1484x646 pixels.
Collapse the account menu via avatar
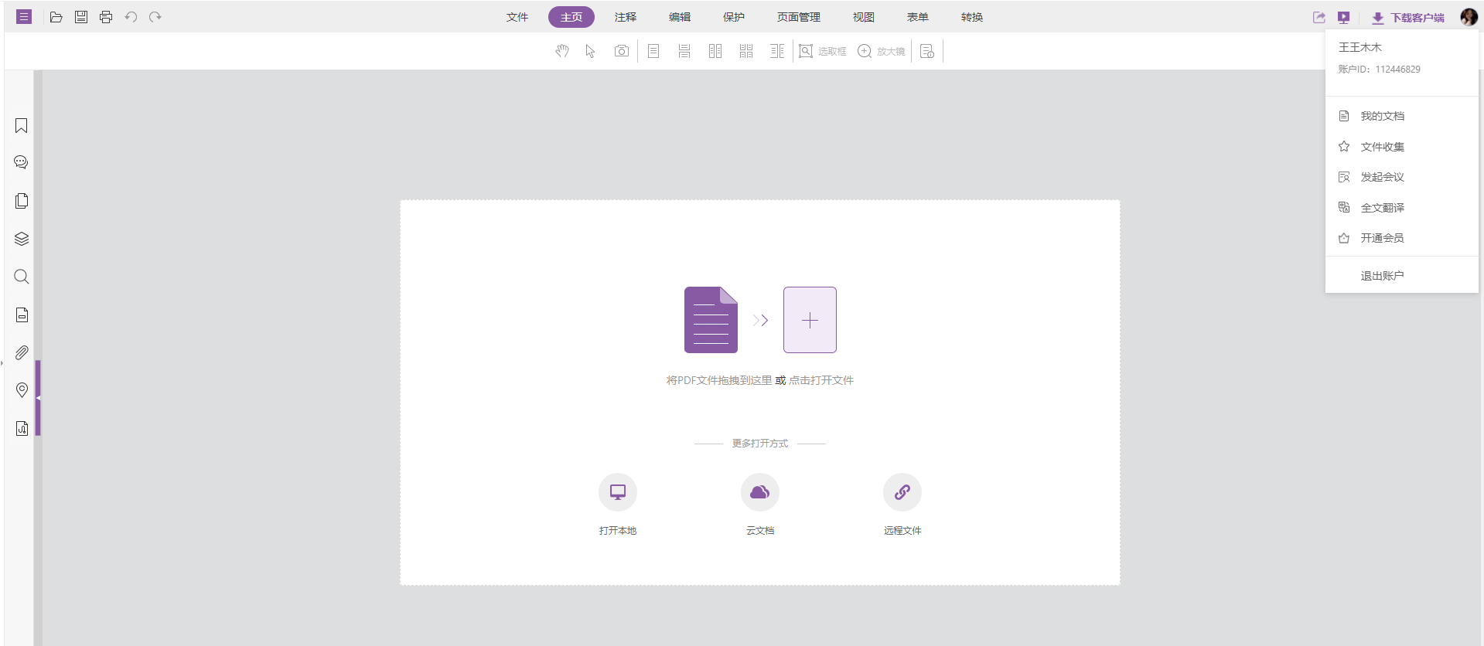pos(1469,17)
